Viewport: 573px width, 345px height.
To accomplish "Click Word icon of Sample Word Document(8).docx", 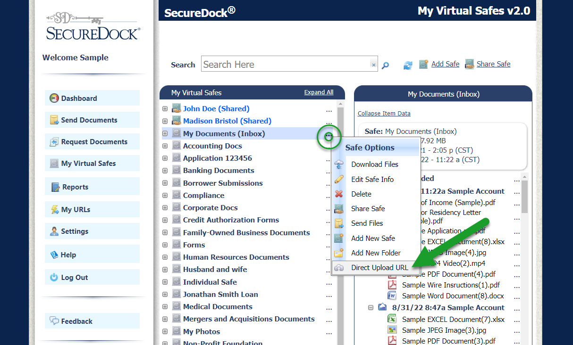I will pyautogui.click(x=392, y=296).
